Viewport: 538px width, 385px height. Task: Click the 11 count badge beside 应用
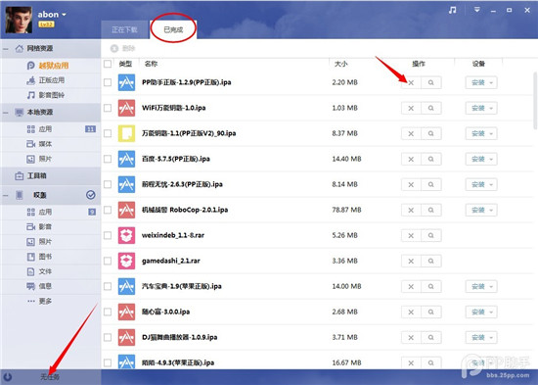90,129
